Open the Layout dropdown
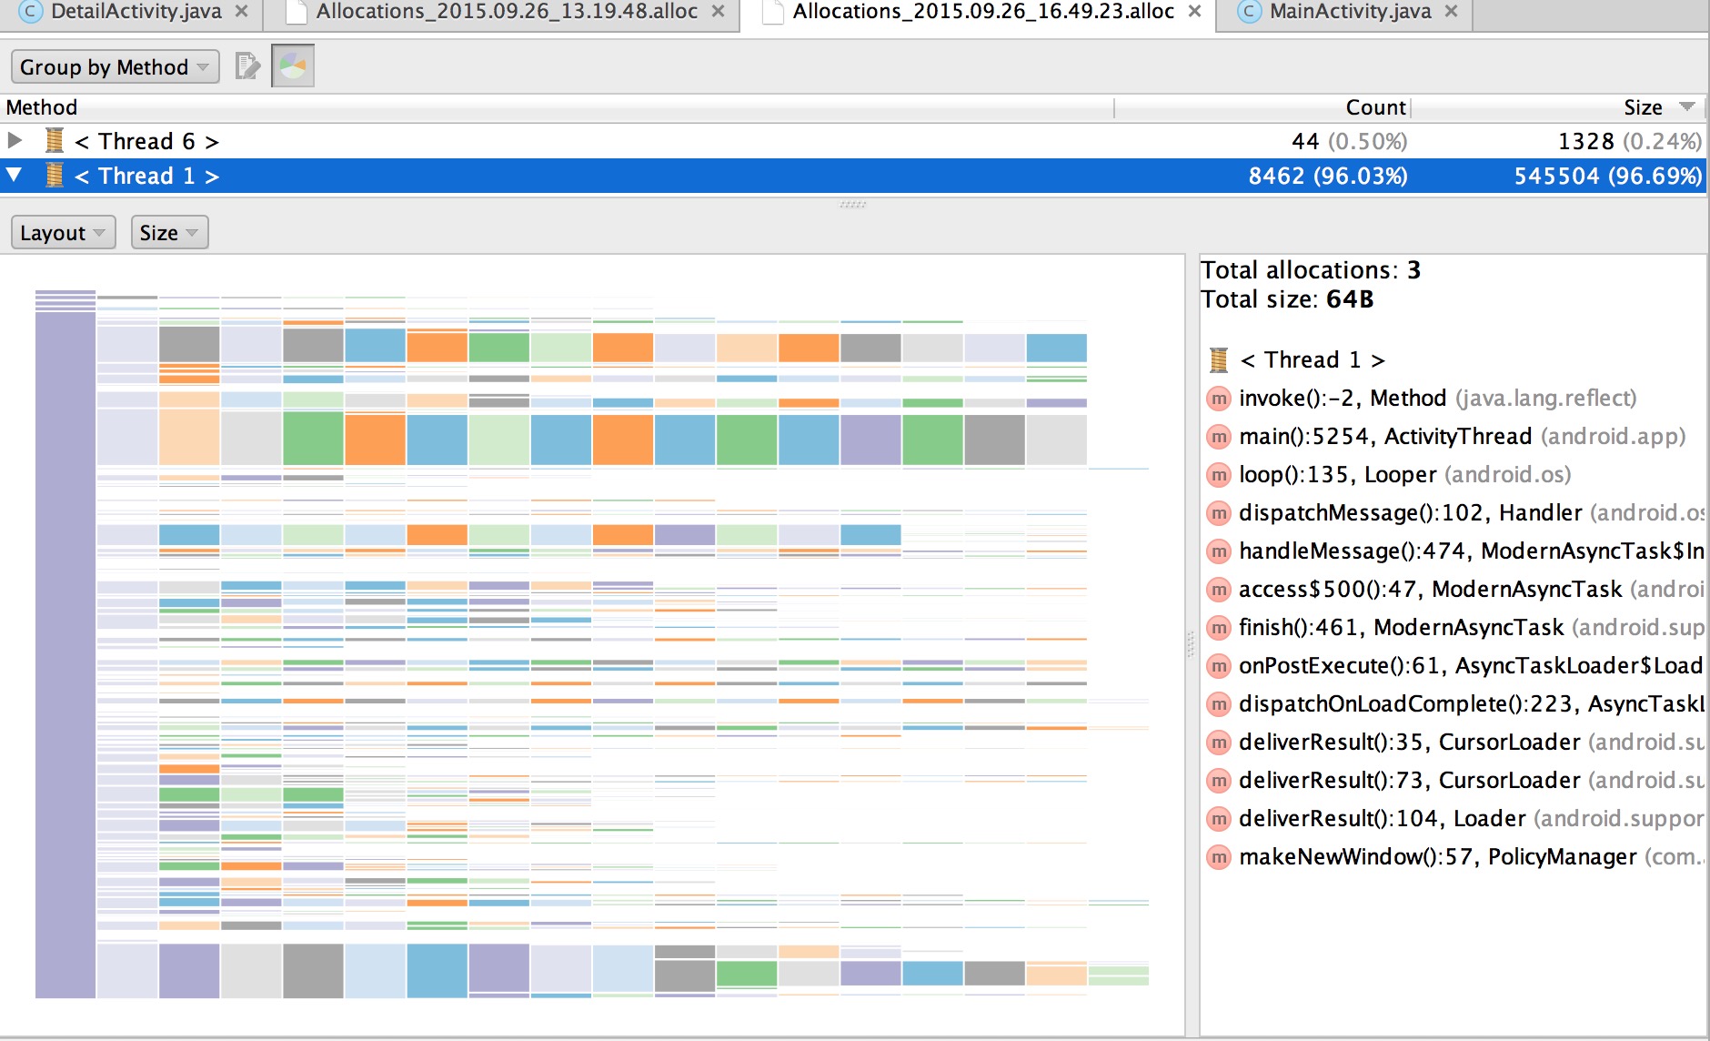This screenshot has width=1710, height=1041. pyautogui.click(x=63, y=233)
